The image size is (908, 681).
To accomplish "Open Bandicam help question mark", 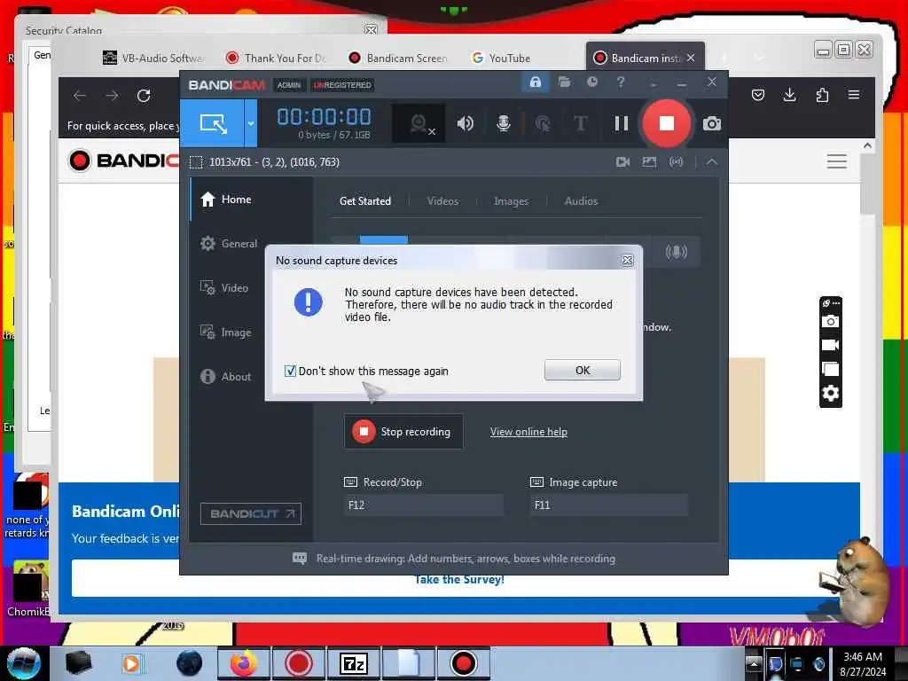I will [x=620, y=82].
